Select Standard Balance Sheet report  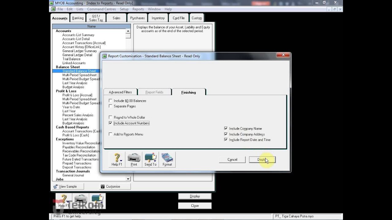(x=79, y=71)
